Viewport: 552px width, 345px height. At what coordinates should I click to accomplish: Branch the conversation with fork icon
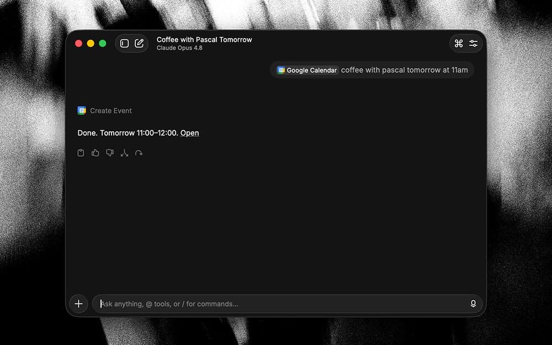124,153
